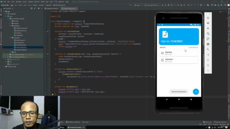
Task: Tap the blue plus floating button on phone
Action: [196, 92]
